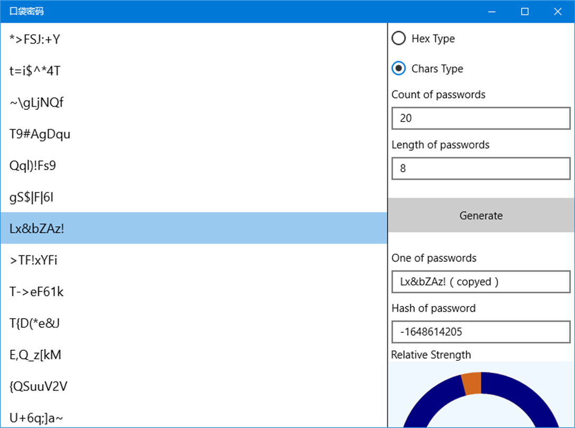The height and width of the screenshot is (428, 575).
Task: Select password *>FSJ:+Y in list
Action: point(193,39)
